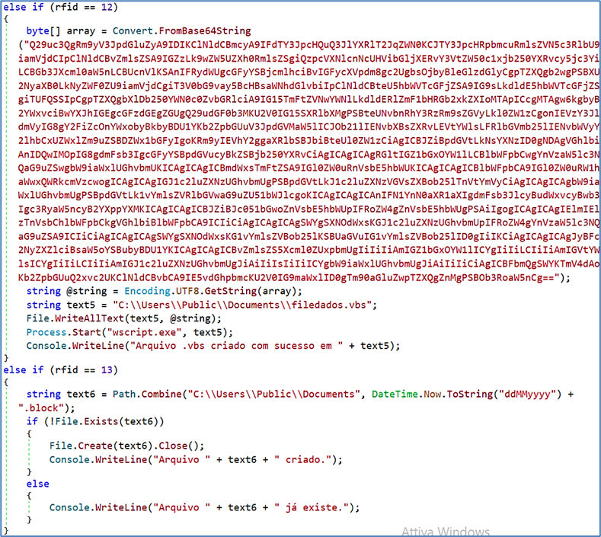Select the ".block" string literal
The height and width of the screenshot is (537, 601).
click(x=41, y=408)
